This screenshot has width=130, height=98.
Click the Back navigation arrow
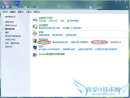(x=3, y=7)
